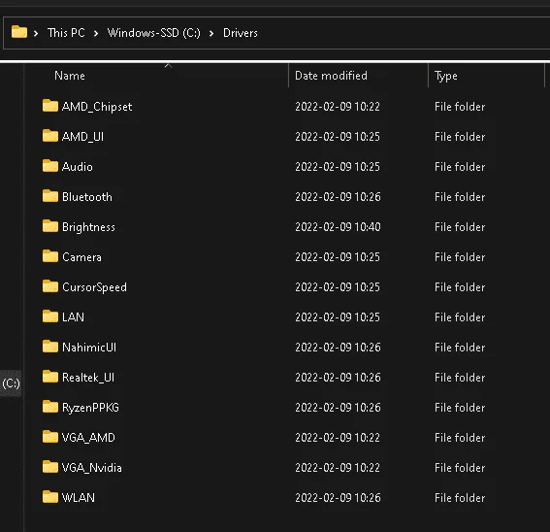Select the Camera folder icon
550x532 pixels.
[x=50, y=256]
